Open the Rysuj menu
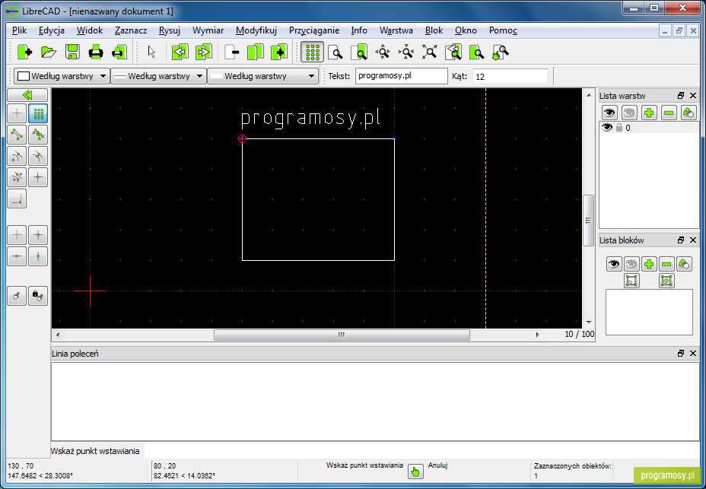 pos(170,30)
